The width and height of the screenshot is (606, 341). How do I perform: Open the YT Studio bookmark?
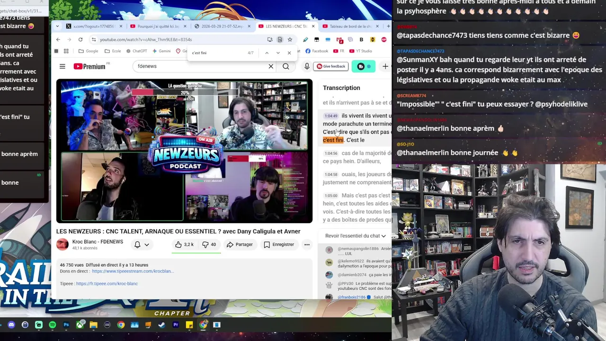coord(360,51)
